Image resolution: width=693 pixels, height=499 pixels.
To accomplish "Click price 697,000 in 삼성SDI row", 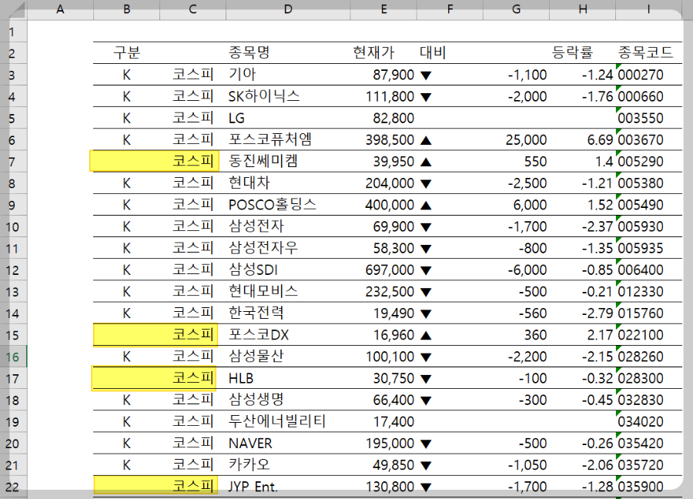I will point(383,270).
